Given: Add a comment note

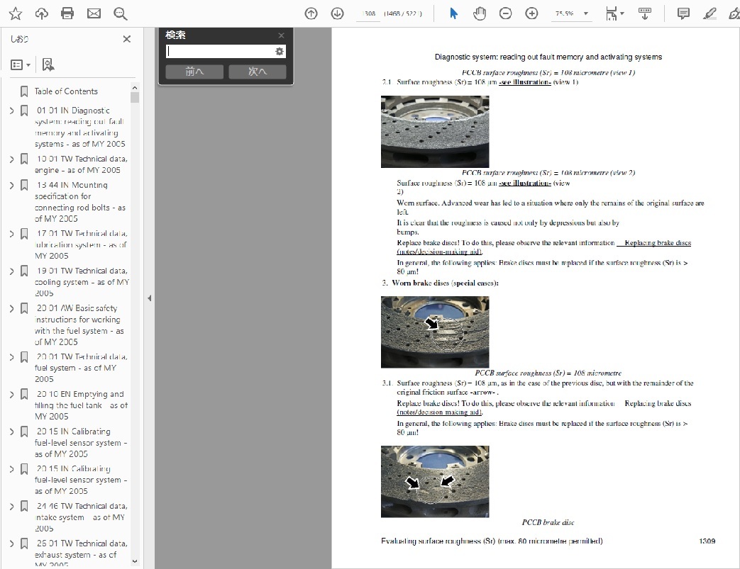Looking at the screenshot, I should click(x=683, y=13).
